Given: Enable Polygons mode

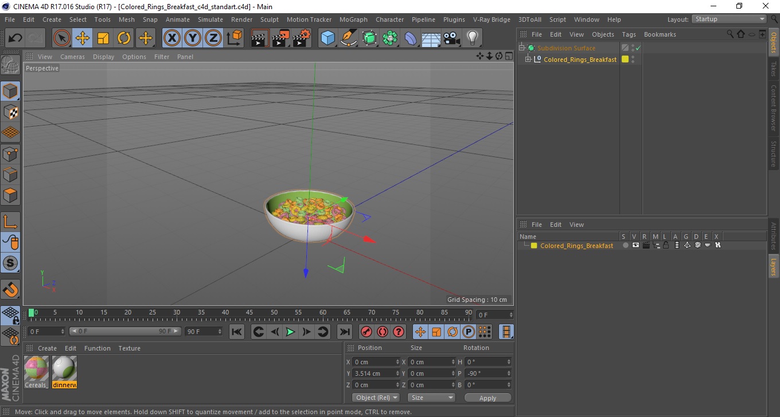Looking at the screenshot, I should coord(10,195).
